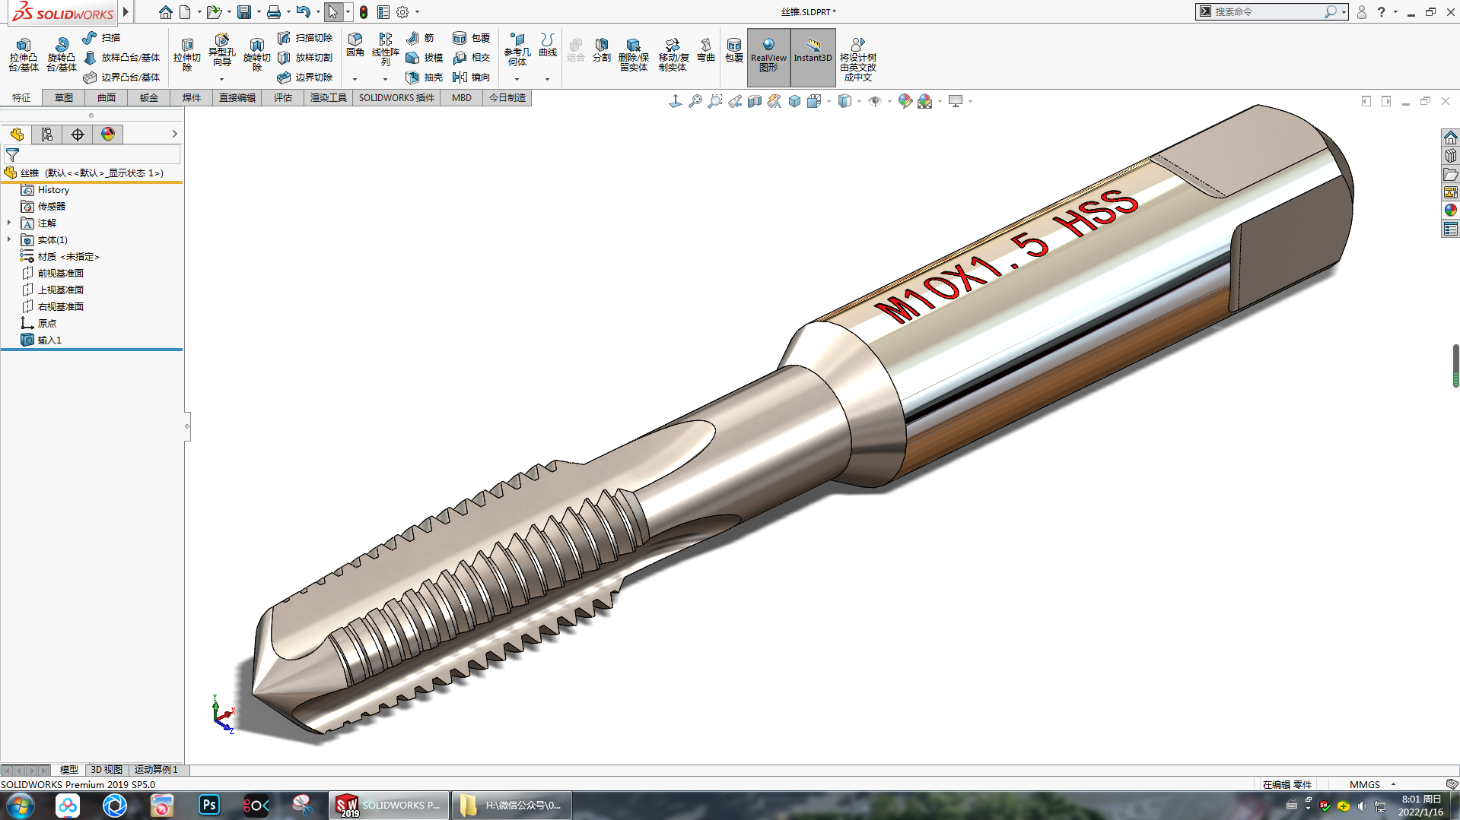The image size is (1460, 820).
Task: Open the 曲线 dropdown arrow
Action: 548,79
